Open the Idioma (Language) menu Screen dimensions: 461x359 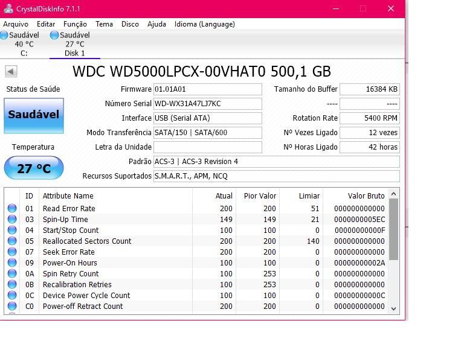(205, 24)
